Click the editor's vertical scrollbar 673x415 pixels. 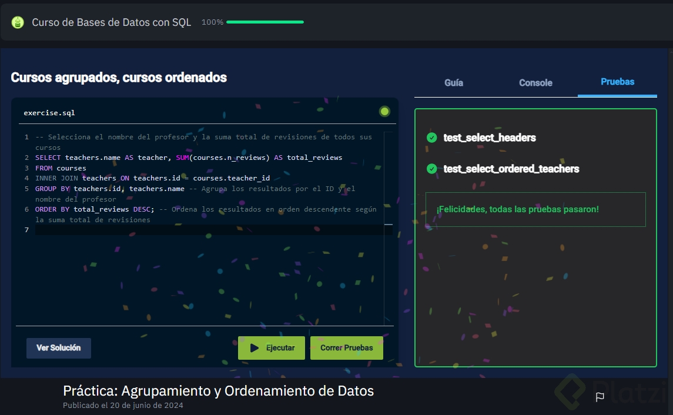(x=389, y=228)
